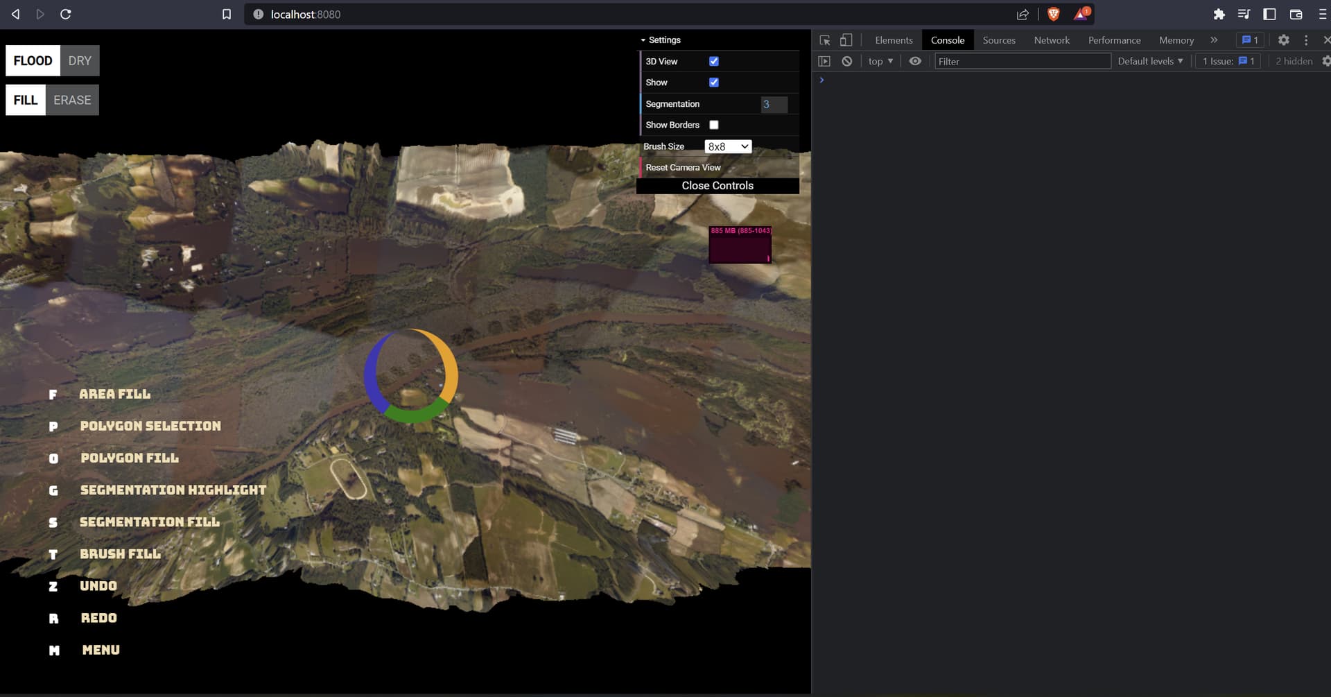Screen dimensions: 1331x697
Task: Click the browser reload icon
Action: 66,14
